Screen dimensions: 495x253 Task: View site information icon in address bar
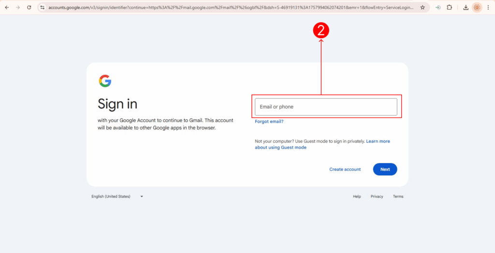click(43, 8)
